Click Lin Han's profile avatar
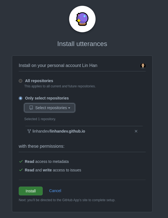Viewport: 168px width, 218px height. point(143,66)
